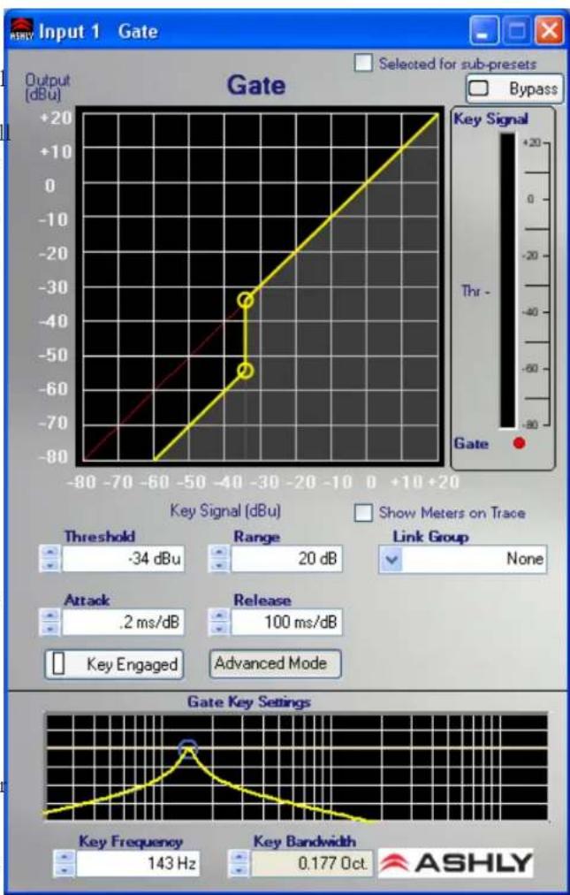
Task: Click the Gate Key Settings heading
Action: pos(249,701)
